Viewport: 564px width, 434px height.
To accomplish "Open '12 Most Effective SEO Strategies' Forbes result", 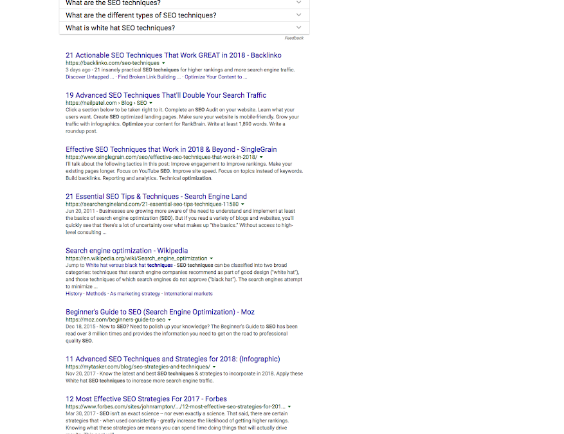I will click(x=146, y=399).
